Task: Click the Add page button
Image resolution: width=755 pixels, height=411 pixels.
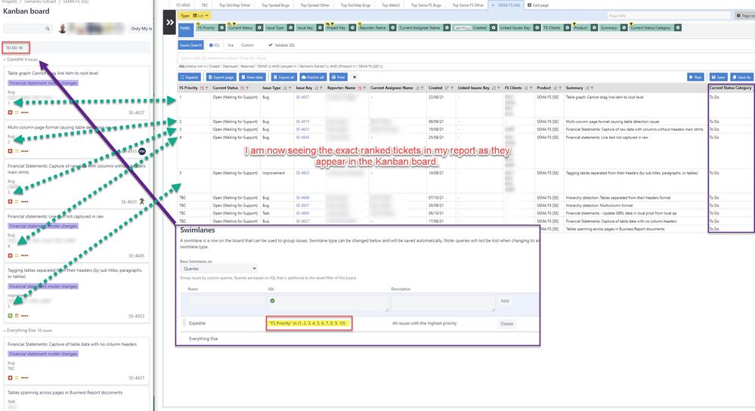Action: click(538, 5)
